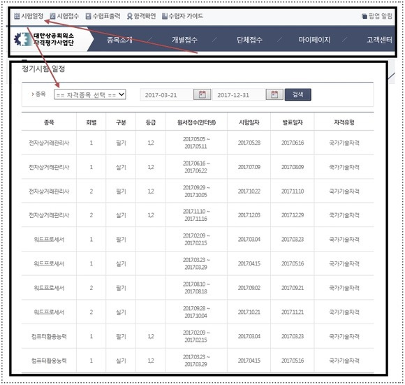
Task: Click application period 2017.09.28 ~ 2017.10.04
Action: click(x=196, y=312)
